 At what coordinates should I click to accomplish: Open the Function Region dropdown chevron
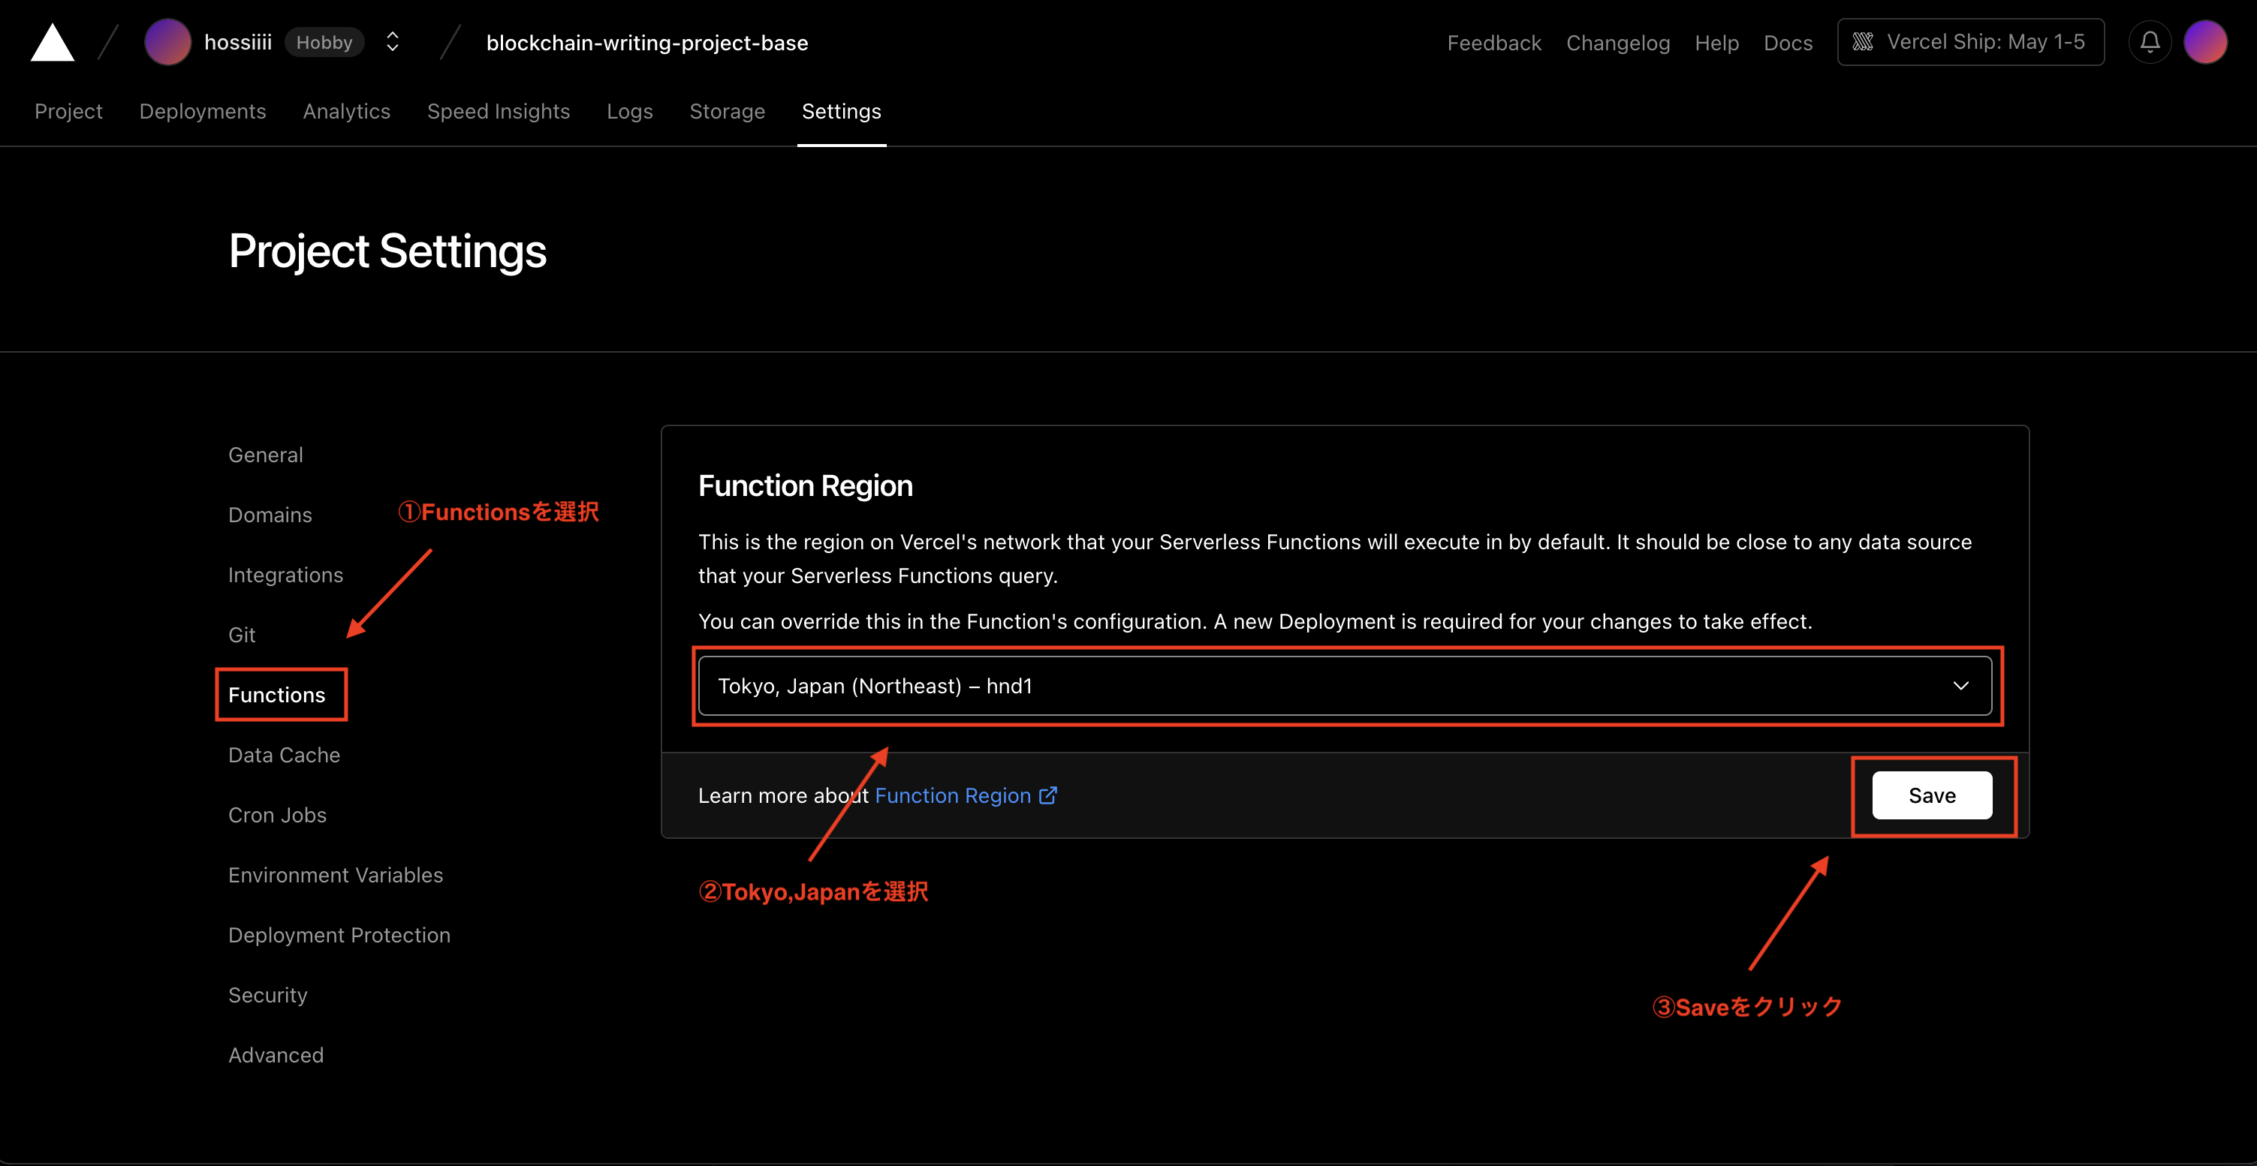coord(1961,686)
